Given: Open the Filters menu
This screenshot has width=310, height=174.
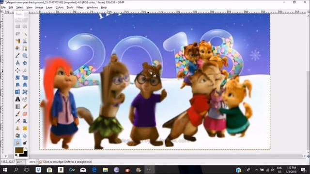Looking at the screenshot, I should pos(80,8).
